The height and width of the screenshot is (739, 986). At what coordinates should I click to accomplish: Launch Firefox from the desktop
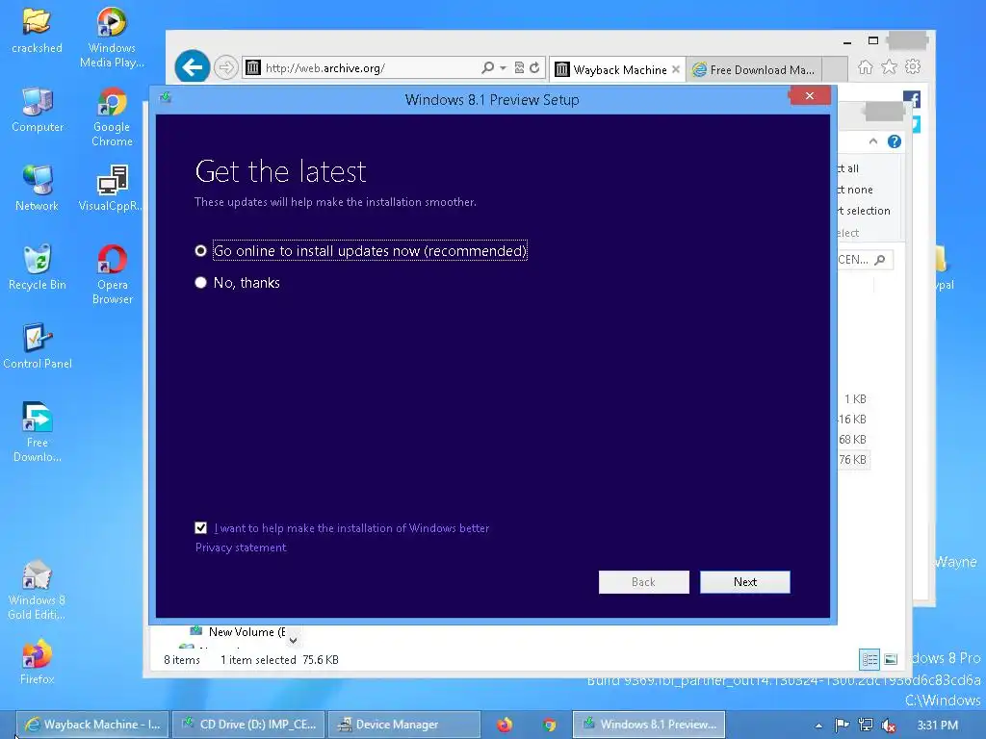(37, 660)
